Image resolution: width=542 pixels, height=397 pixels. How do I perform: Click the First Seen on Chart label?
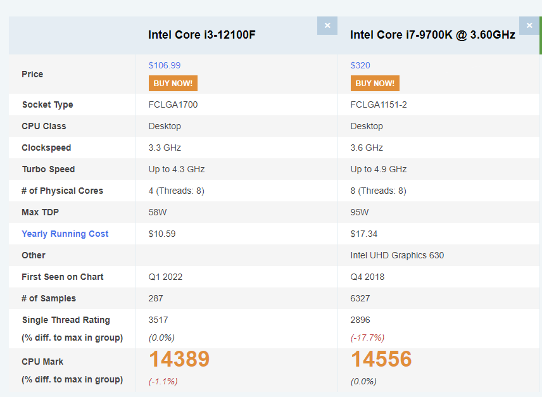(63, 277)
